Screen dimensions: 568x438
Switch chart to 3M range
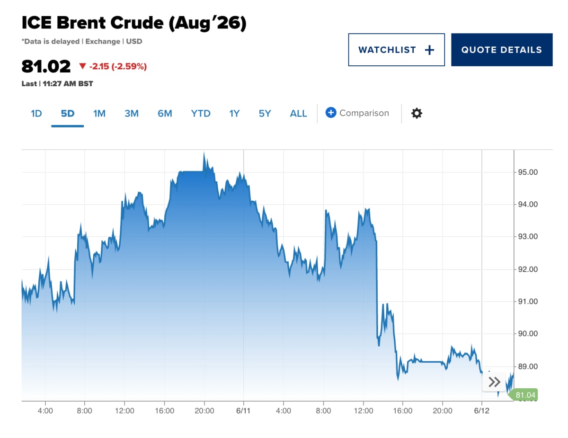click(x=132, y=114)
